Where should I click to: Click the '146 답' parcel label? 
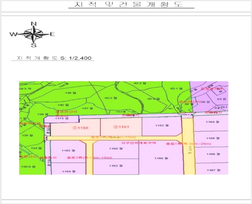(71, 93)
